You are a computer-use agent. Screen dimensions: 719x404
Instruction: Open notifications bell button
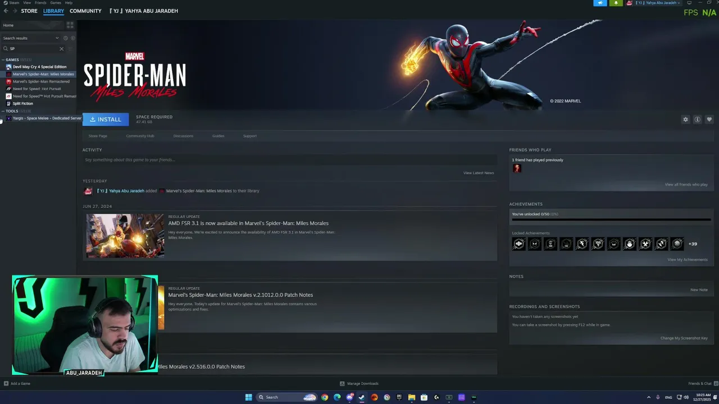pyautogui.click(x=616, y=3)
